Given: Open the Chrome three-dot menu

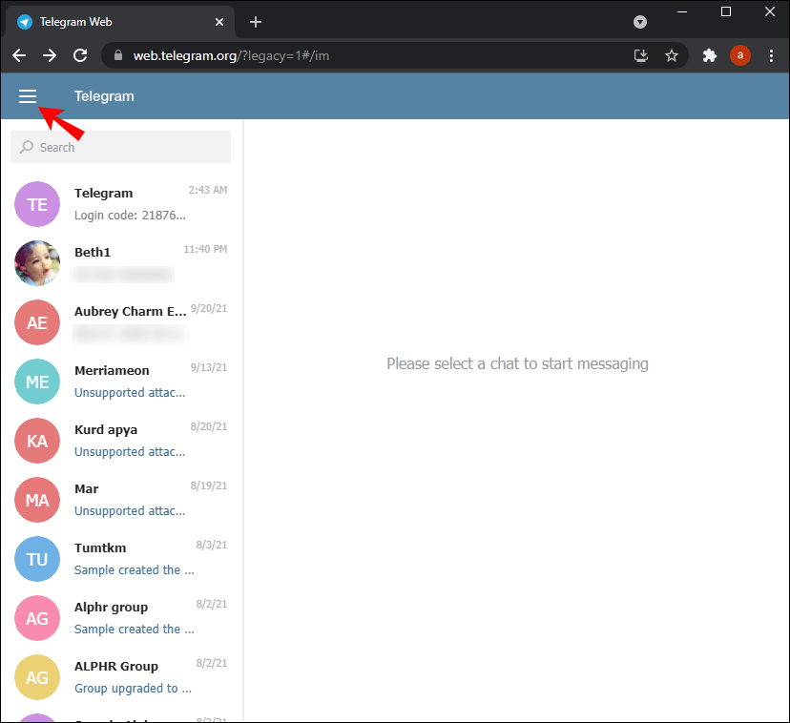Looking at the screenshot, I should coord(772,55).
